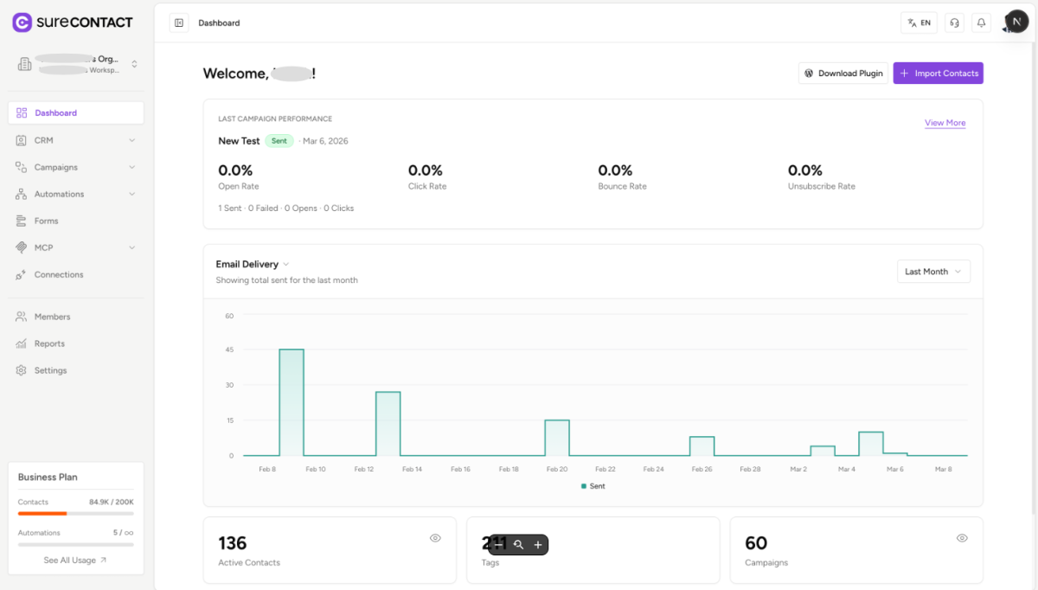Click the SureContact logo
Image resolution: width=1038 pixels, height=590 pixels.
73,22
